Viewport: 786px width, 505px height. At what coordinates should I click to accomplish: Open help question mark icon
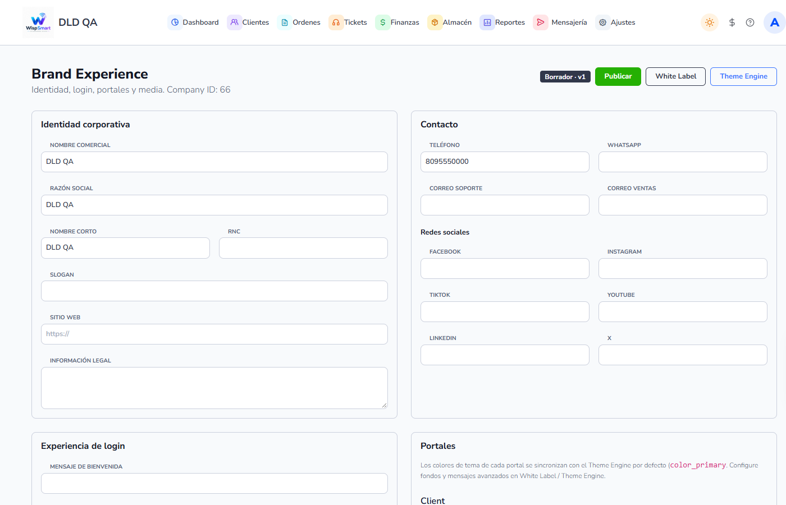tap(750, 22)
